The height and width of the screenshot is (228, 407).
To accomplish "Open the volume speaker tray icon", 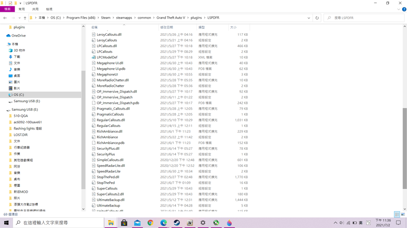I will coord(341,223).
